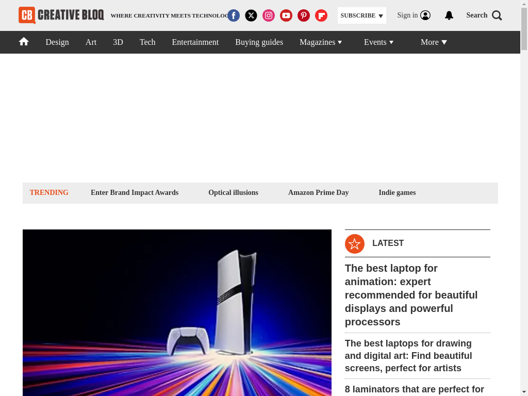Read best laptops for drawing article
This screenshot has width=528, height=396.
tap(408, 356)
